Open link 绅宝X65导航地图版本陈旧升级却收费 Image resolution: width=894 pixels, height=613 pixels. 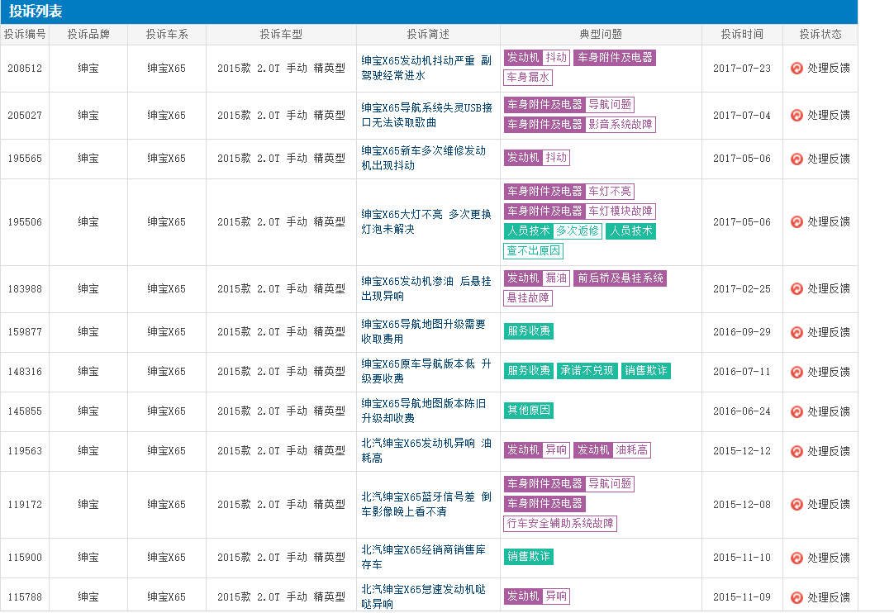(424, 411)
